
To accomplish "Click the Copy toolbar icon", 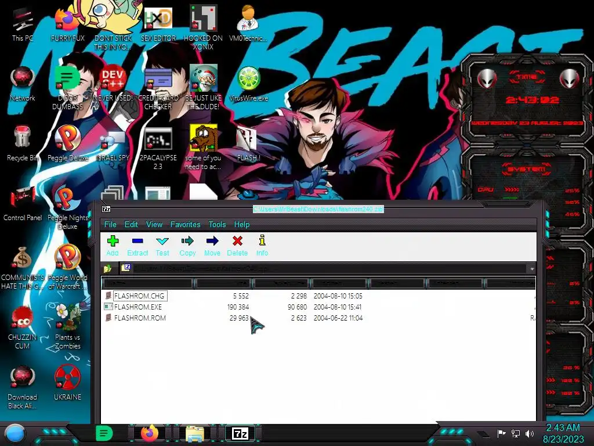I will (x=187, y=241).
